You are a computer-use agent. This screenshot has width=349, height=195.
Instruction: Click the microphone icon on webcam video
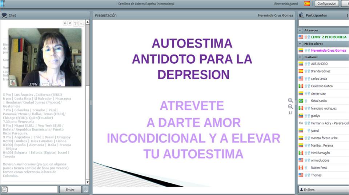pyautogui.click(x=13, y=83)
